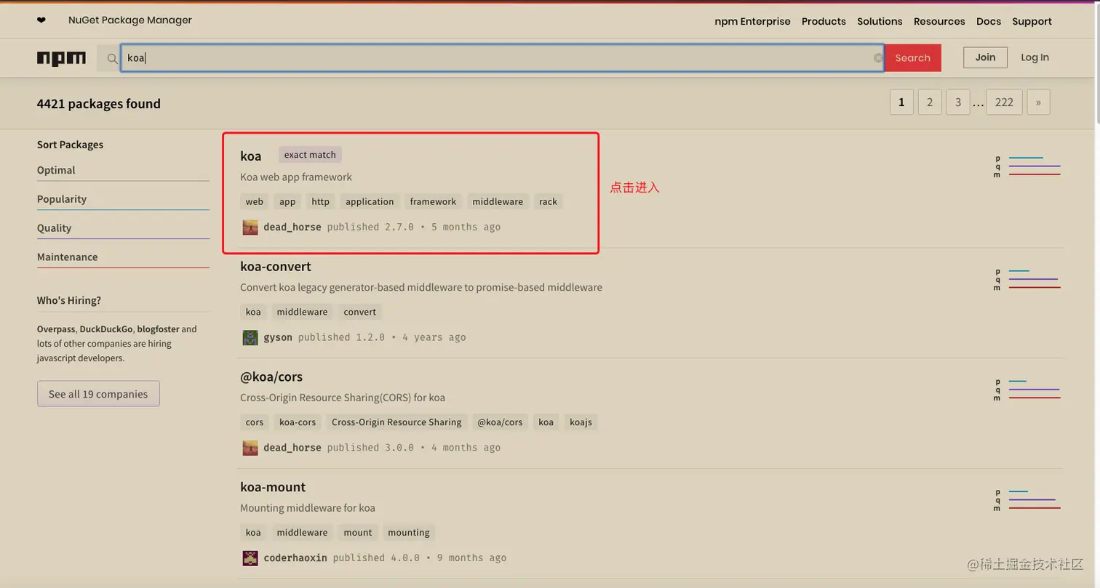The width and height of the screenshot is (1100, 588).
Task: Click p/q/m score bars for @koa/cors
Action: click(x=1027, y=390)
